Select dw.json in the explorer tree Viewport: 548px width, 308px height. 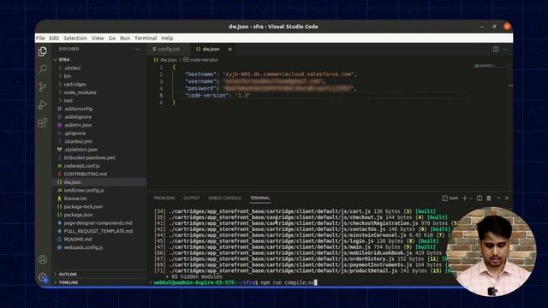pos(99,182)
